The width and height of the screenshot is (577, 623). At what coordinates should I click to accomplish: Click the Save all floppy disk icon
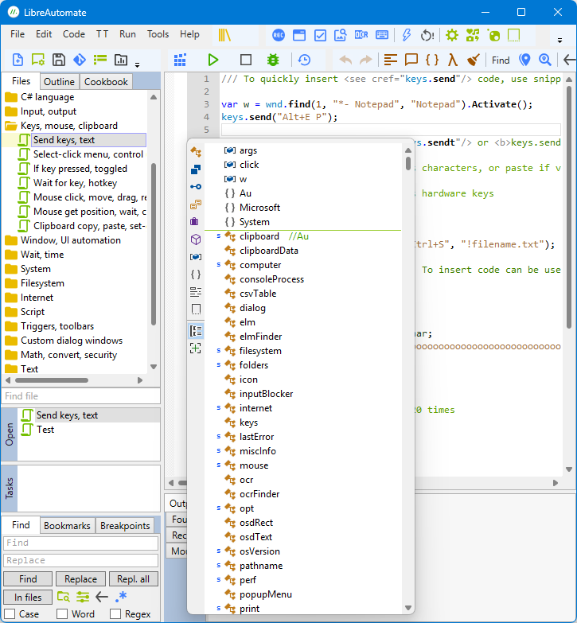click(x=58, y=60)
